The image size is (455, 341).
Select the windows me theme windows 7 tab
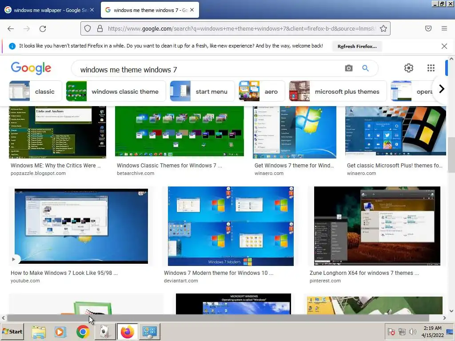click(x=150, y=10)
